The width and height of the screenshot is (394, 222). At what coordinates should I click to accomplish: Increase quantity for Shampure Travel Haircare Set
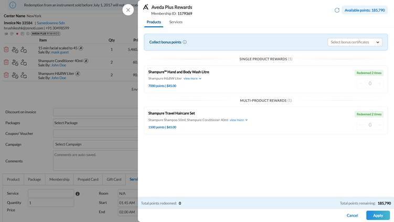coord(379,125)
